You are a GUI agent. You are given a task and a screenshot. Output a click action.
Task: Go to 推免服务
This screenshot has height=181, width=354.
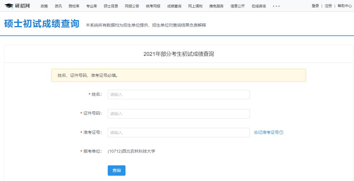coord(216,6)
